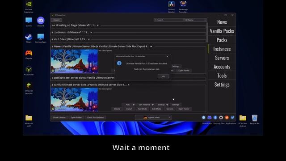Click the DaVinci Resolve desktop icon
The width and height of the screenshot is (286, 161).
point(171,7)
